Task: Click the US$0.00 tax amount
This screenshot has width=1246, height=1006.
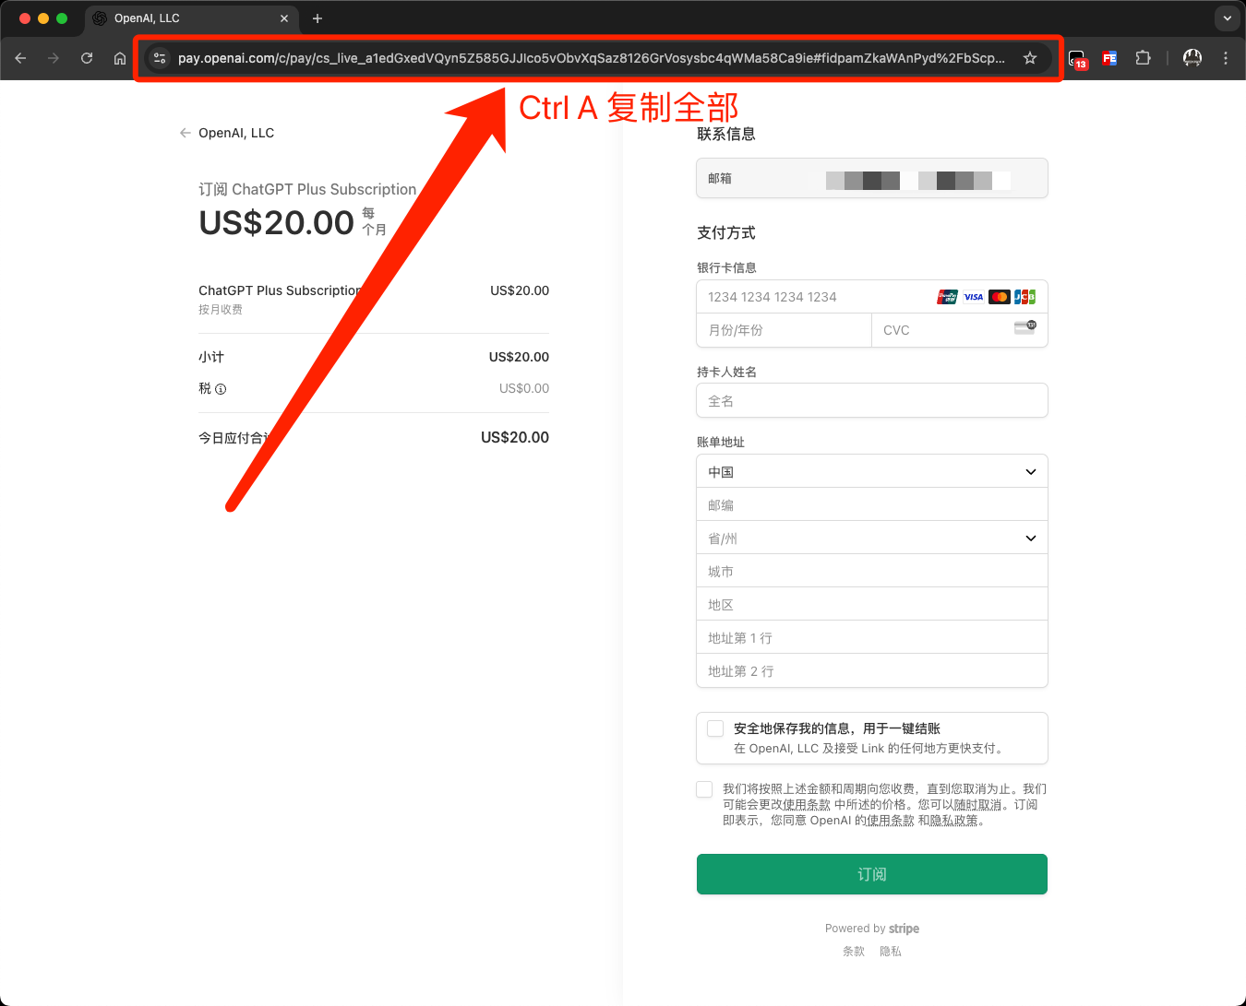Action: pos(524,388)
